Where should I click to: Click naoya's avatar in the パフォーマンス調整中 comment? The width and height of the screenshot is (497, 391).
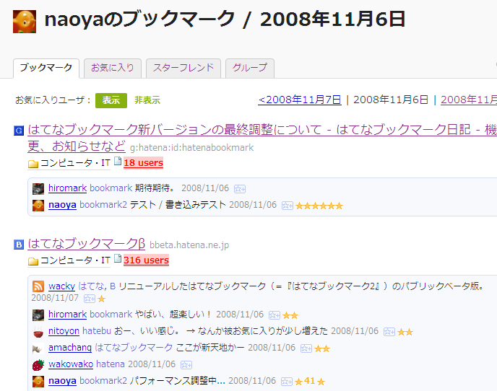tap(38, 382)
